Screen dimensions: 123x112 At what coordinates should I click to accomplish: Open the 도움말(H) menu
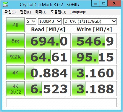pyautogui.click(x=58, y=12)
